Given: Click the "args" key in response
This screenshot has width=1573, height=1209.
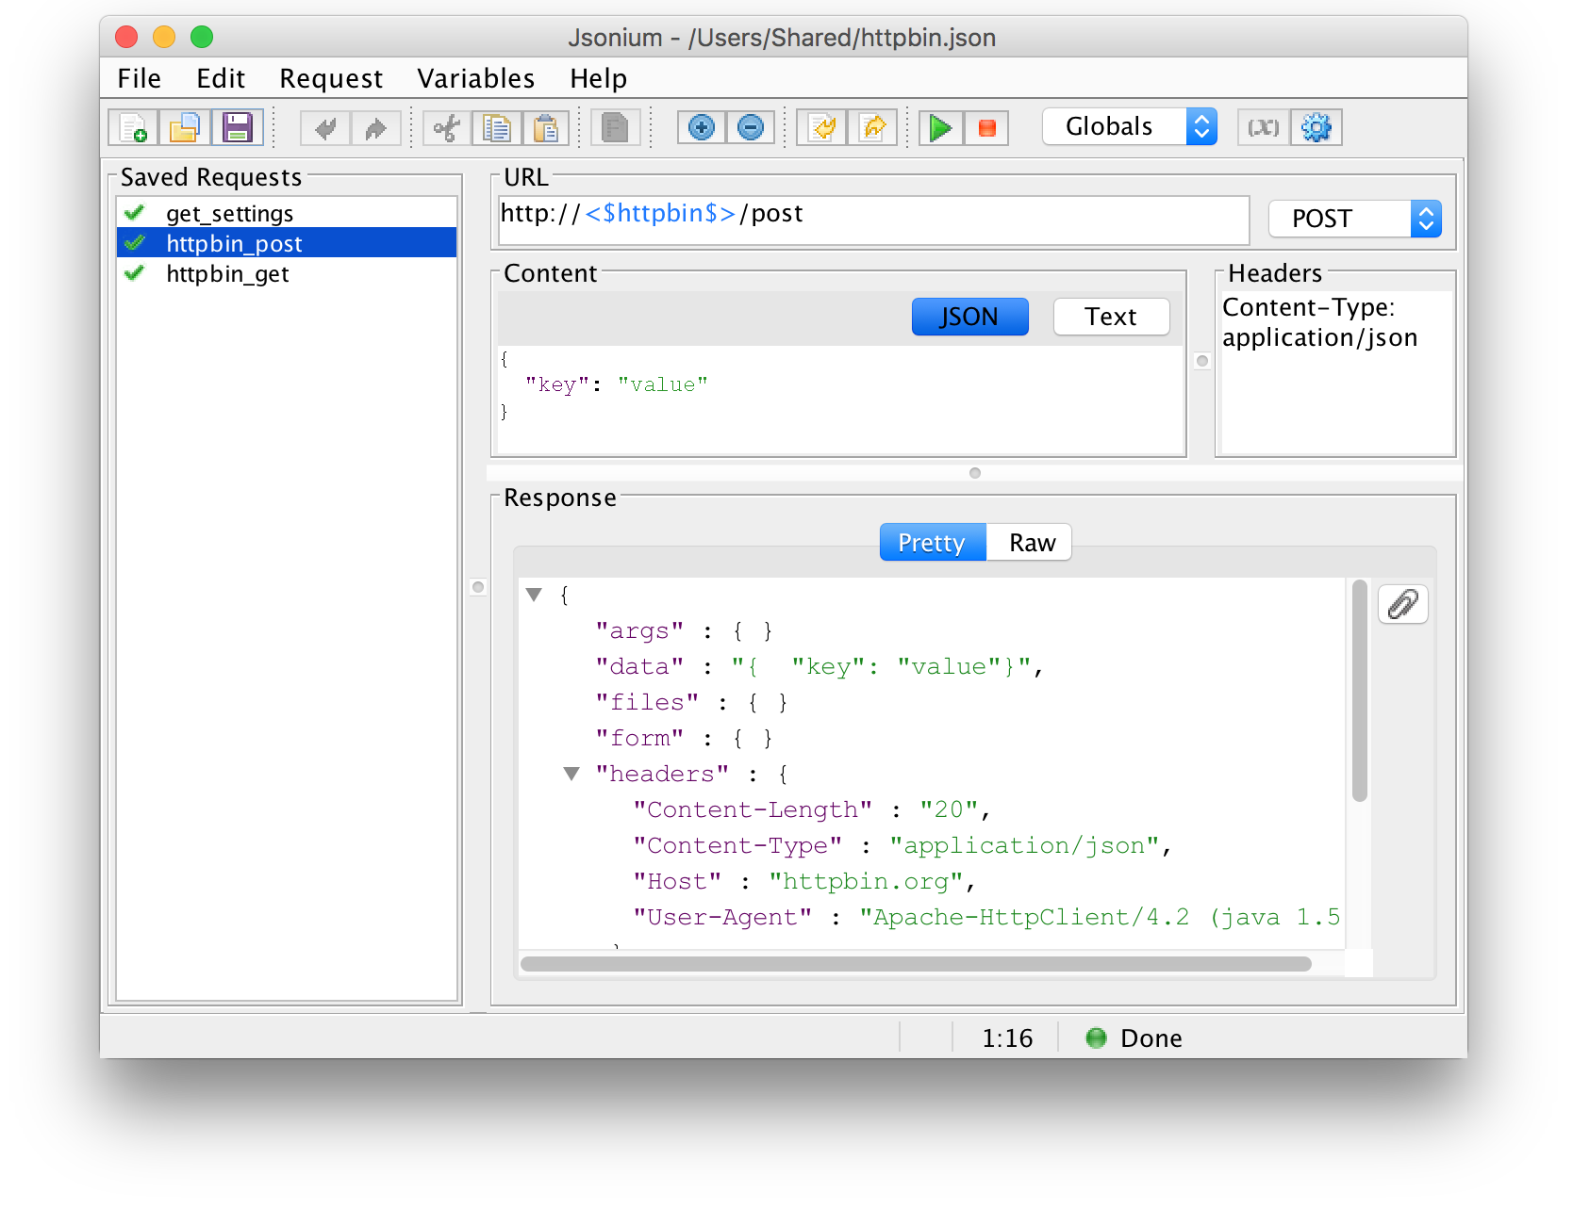Looking at the screenshot, I should [x=639, y=630].
